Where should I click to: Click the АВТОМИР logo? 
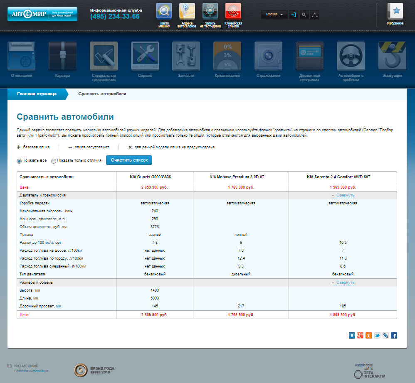(x=42, y=14)
